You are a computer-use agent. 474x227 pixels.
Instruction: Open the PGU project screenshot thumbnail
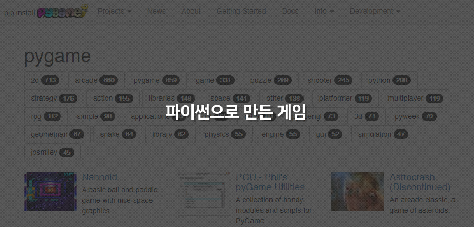coord(204,193)
